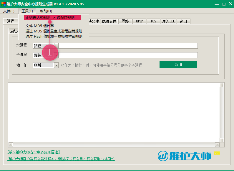
Task: Focus the 子进程 text input field
Action: tap(128, 55)
